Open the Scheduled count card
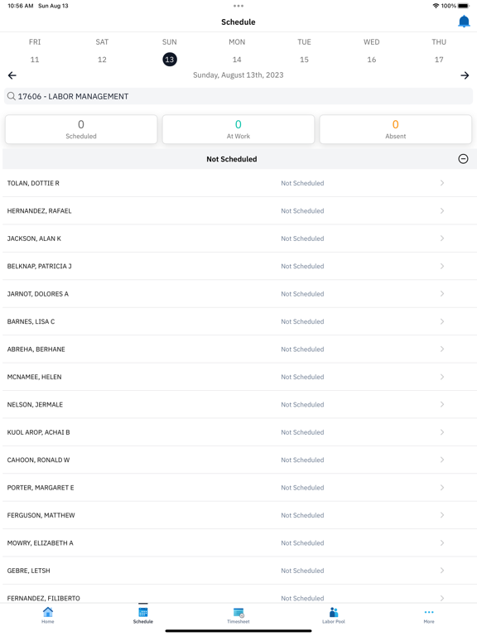This screenshot has height=636, width=477. coord(81,129)
